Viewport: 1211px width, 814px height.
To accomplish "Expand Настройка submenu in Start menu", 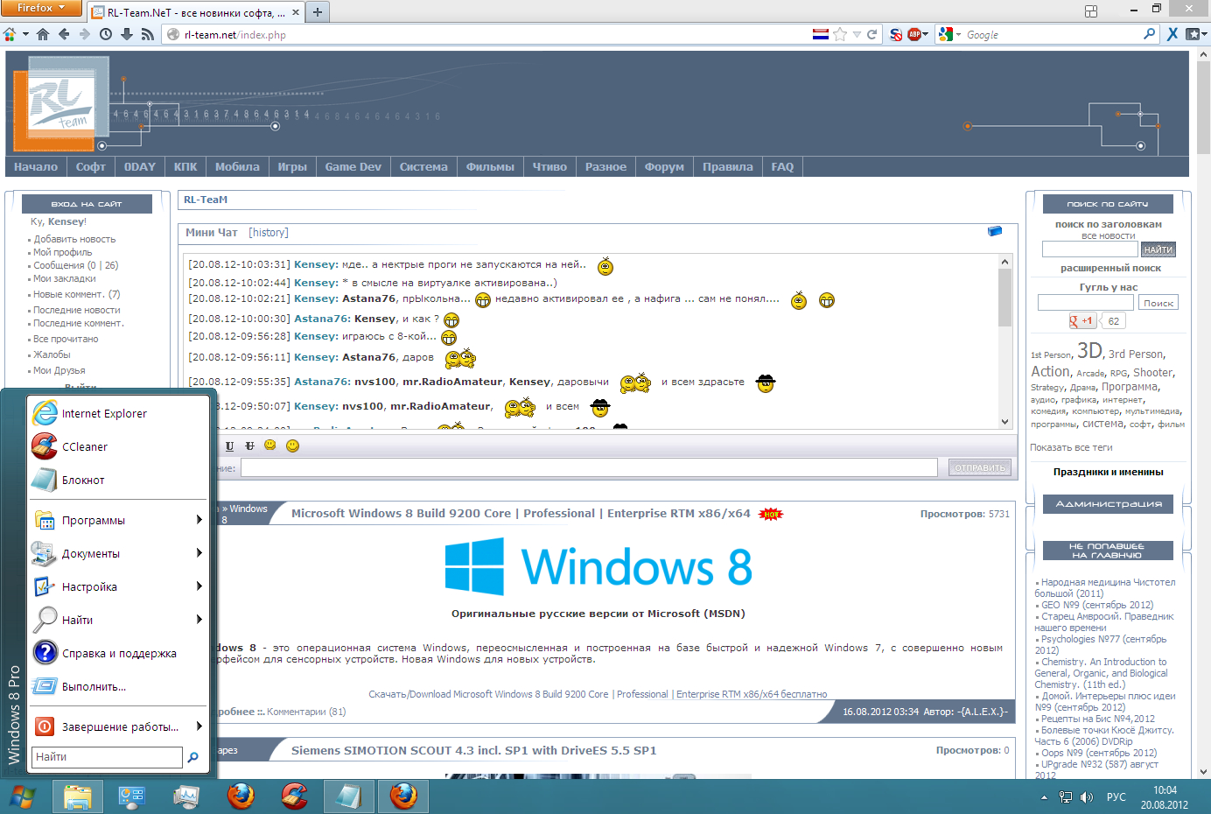I will click(x=120, y=586).
